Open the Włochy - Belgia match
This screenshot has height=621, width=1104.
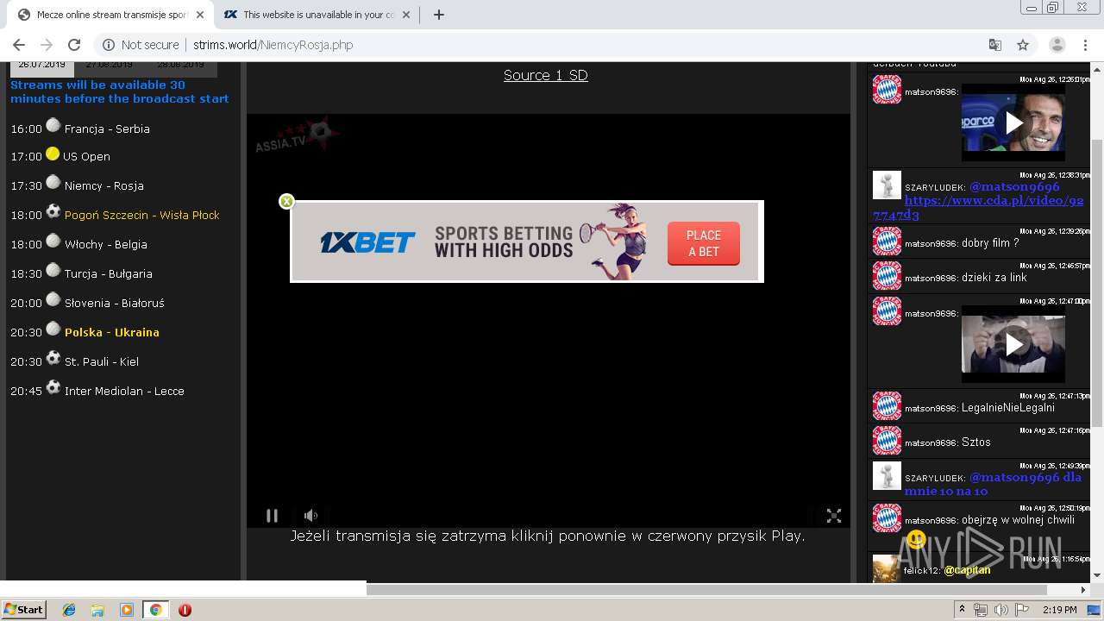106,244
